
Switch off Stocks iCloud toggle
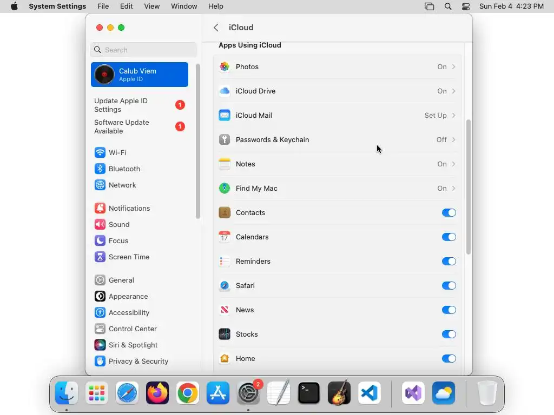(x=449, y=334)
